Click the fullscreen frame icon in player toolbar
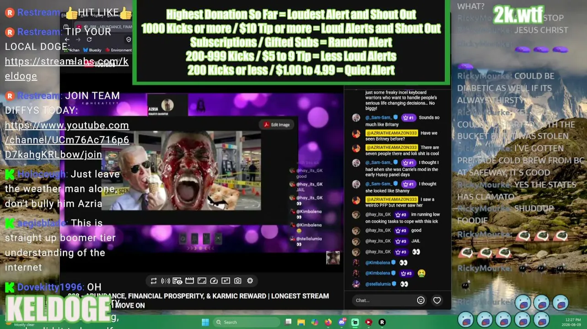The height and width of the screenshot is (329, 587). [202, 281]
